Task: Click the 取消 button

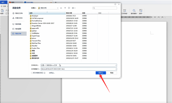Action: click(x=112, y=73)
